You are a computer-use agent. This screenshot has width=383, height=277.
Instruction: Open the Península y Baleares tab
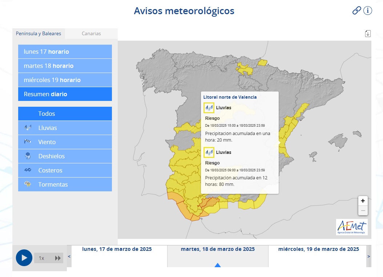[x=39, y=33]
